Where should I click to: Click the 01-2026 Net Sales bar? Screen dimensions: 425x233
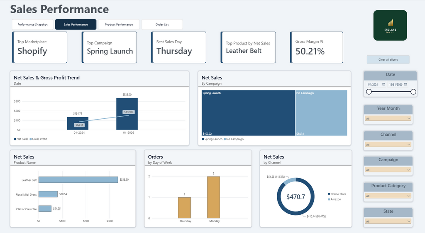[x=127, y=114]
